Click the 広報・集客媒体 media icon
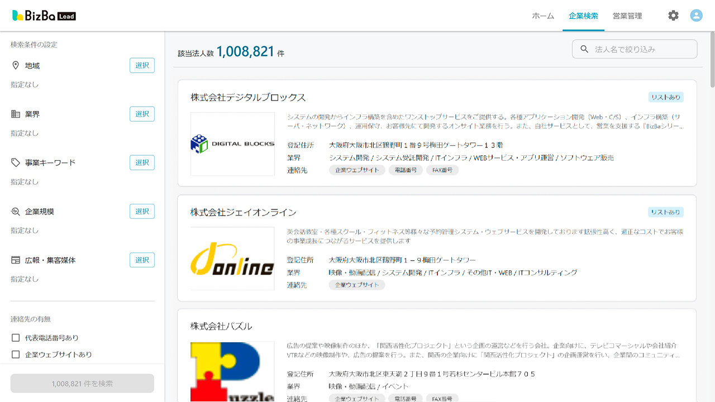The width and height of the screenshot is (715, 402). [x=16, y=260]
